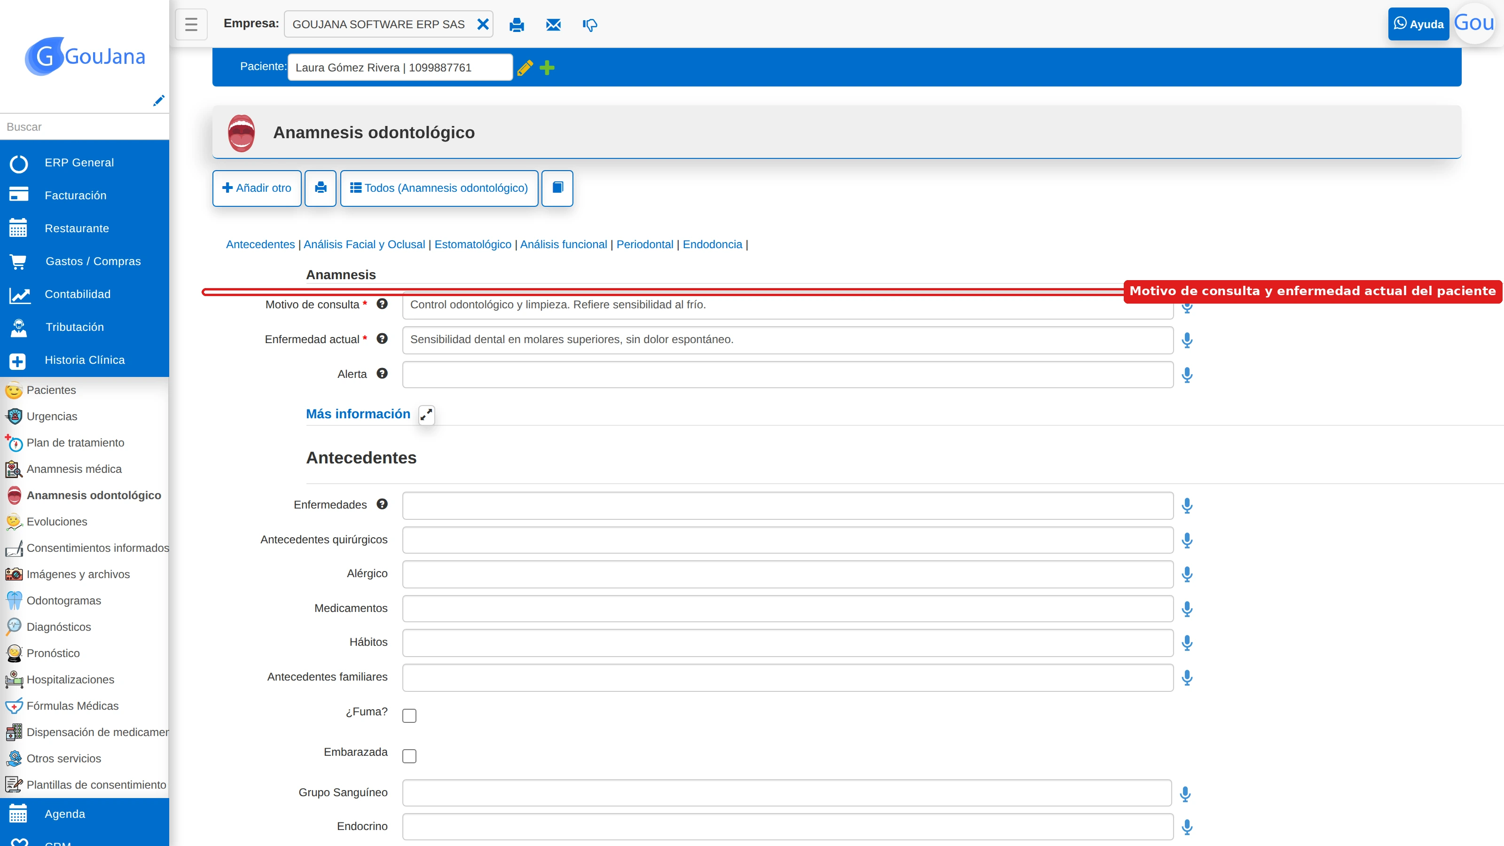The height and width of the screenshot is (846, 1504).
Task: Click the book icon button beside Todos
Action: tap(557, 188)
